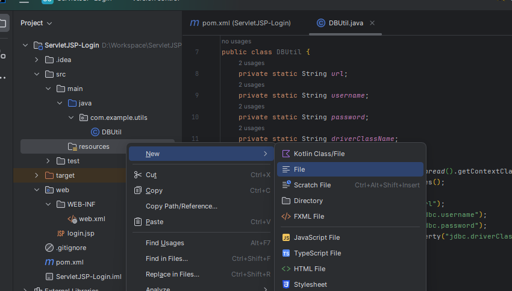Click the Scratch File icon
This screenshot has width=512, height=291.
[286, 185]
